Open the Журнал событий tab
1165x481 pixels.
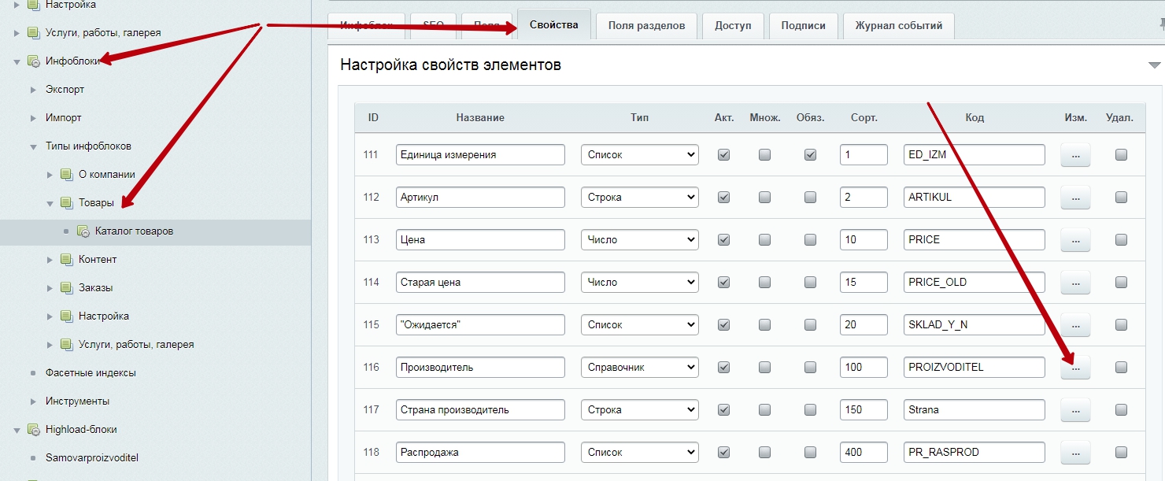click(x=898, y=25)
